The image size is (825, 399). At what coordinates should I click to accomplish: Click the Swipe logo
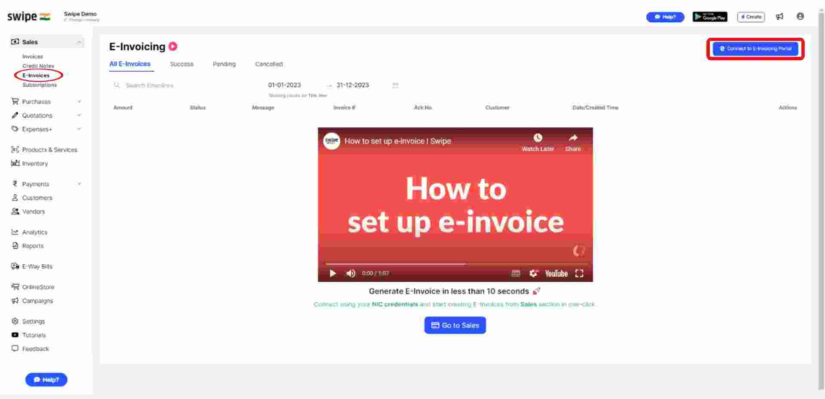(29, 17)
